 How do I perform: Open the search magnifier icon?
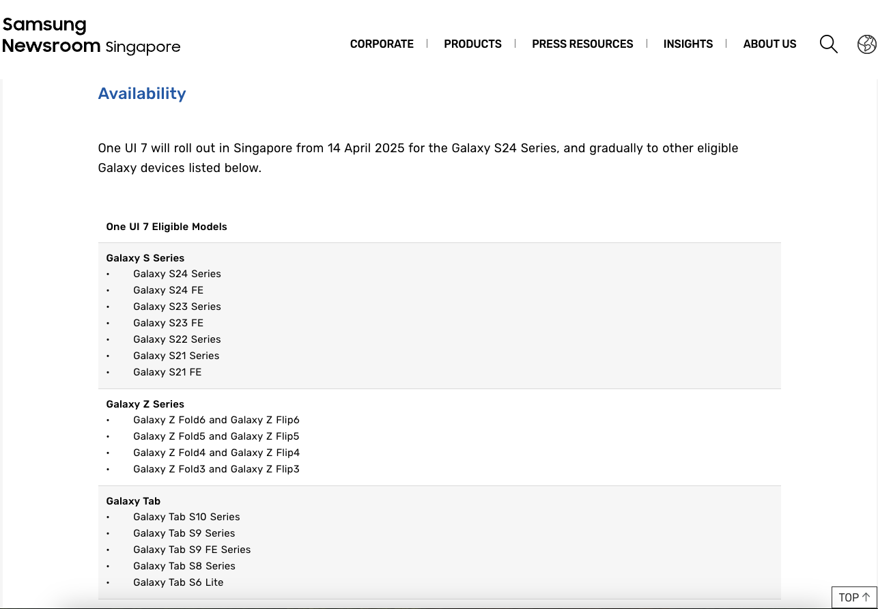tap(828, 44)
